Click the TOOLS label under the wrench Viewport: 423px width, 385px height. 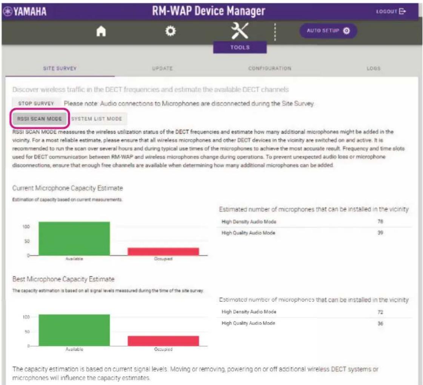240,47
